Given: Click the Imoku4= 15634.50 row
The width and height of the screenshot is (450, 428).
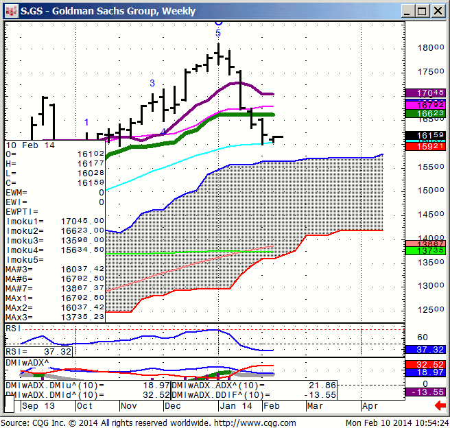Looking at the screenshot, I should (x=55, y=250).
